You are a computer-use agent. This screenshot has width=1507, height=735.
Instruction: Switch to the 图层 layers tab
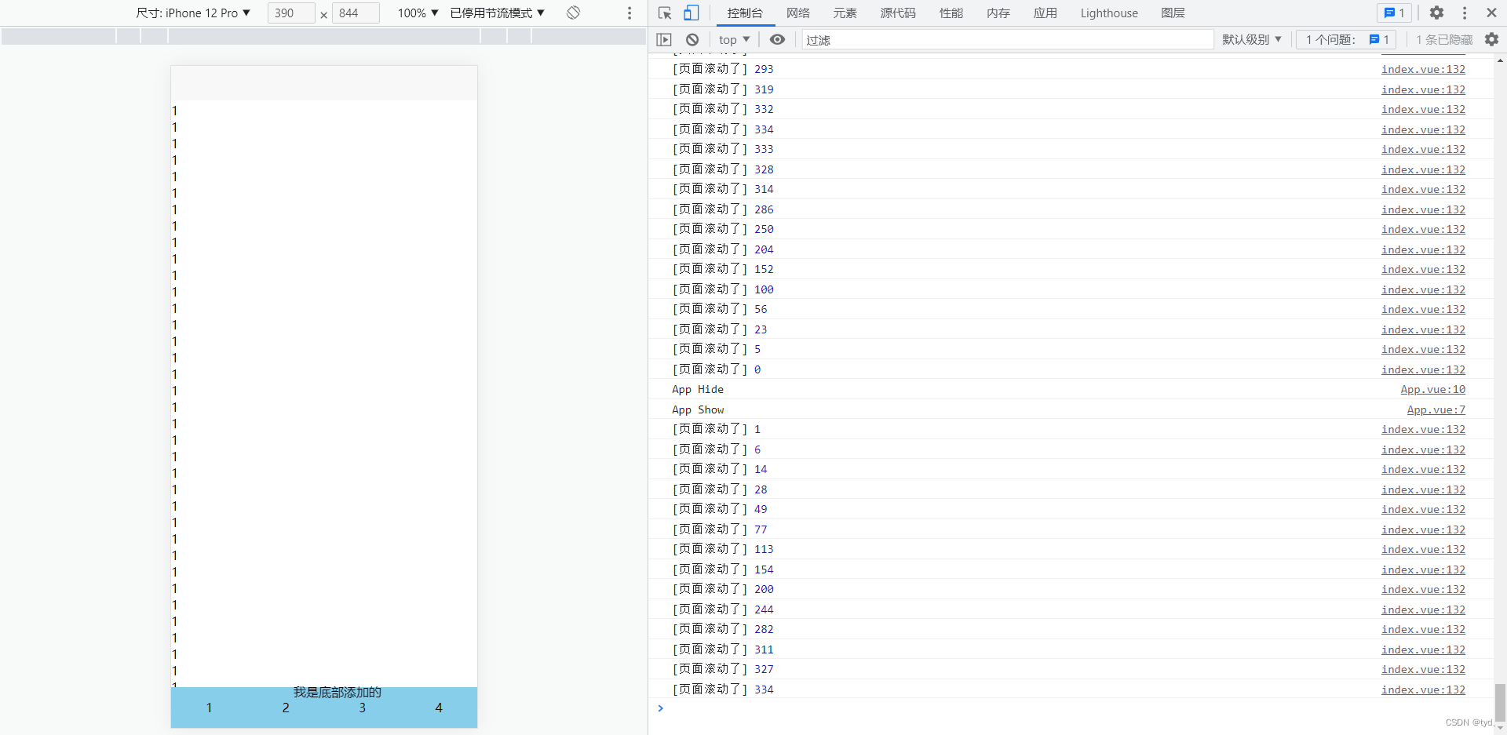point(1173,13)
